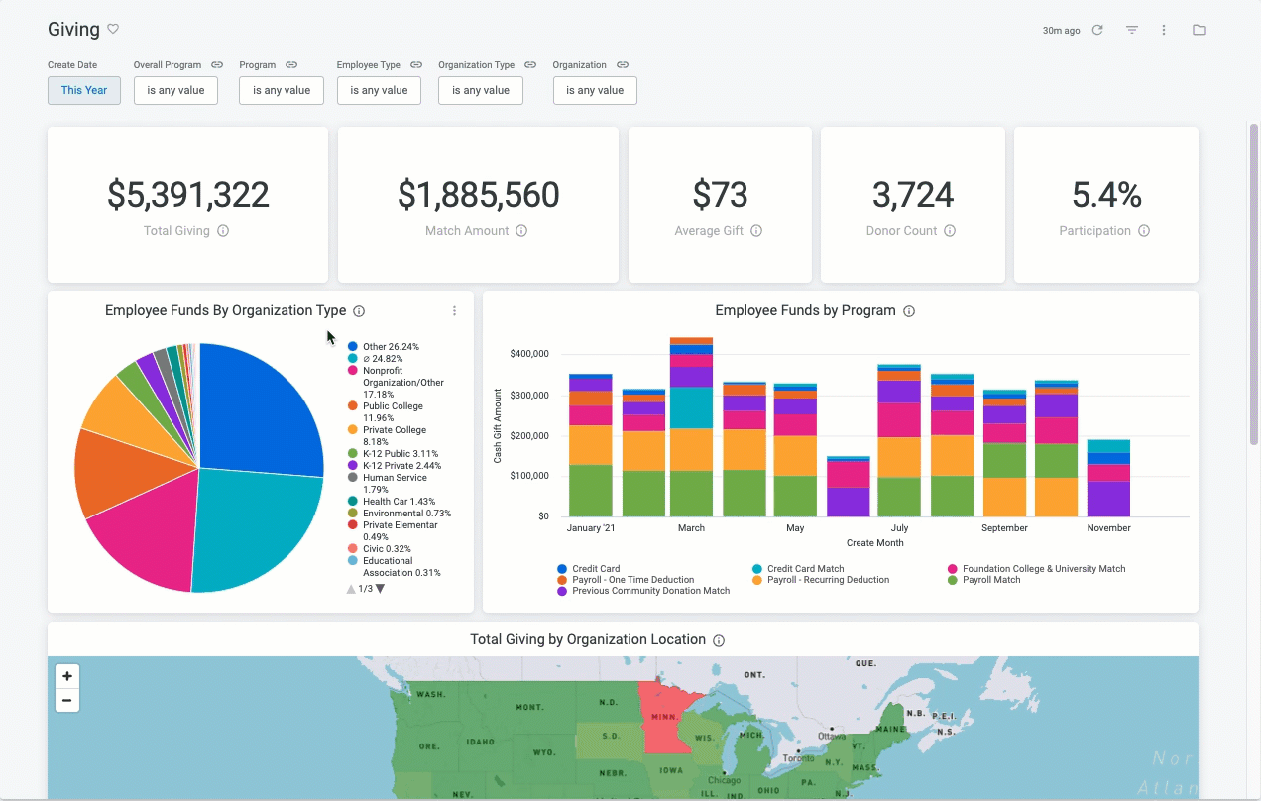Screen dimensions: 1261x801
Task: Go to previous pie legend page
Action: pos(351,589)
